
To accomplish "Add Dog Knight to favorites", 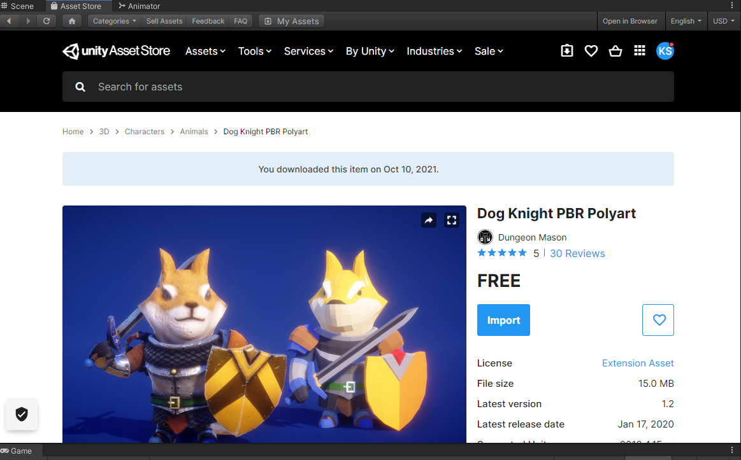I will [658, 320].
